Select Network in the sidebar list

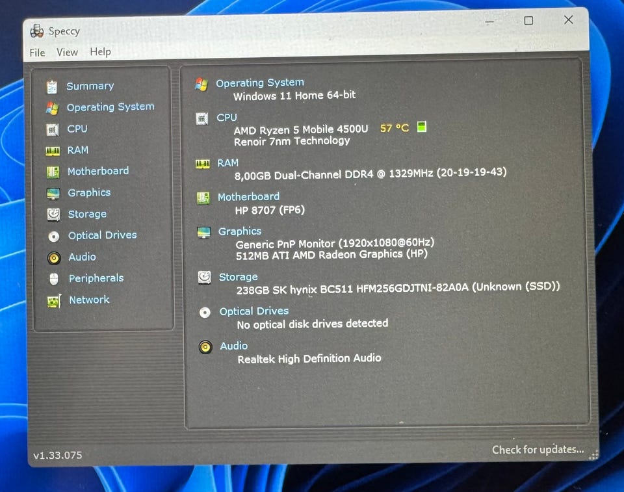coord(89,300)
